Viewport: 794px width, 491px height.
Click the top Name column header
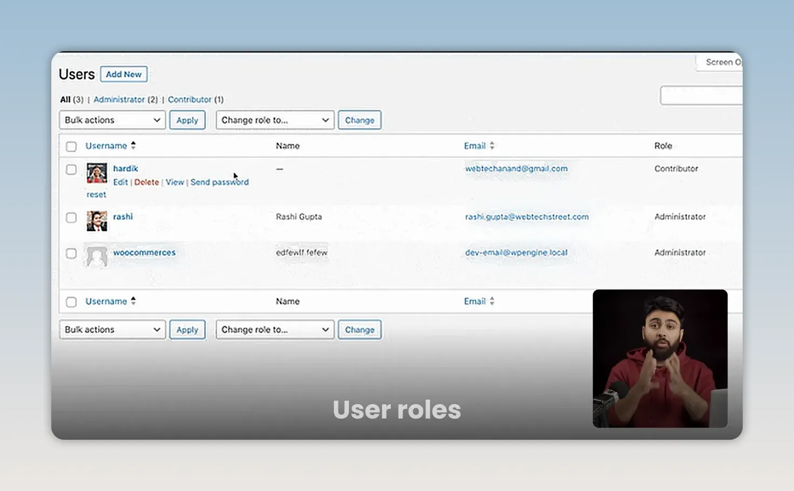(287, 146)
